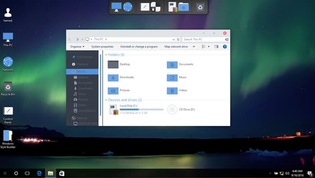This screenshot has width=315, height=178.
Task: Collapse the Devices and drives group
Action: click(x=106, y=100)
